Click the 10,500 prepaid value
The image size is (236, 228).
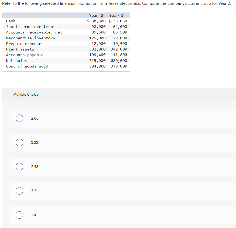120,44
